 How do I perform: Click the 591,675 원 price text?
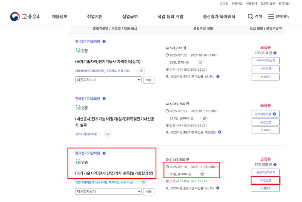coord(177,48)
